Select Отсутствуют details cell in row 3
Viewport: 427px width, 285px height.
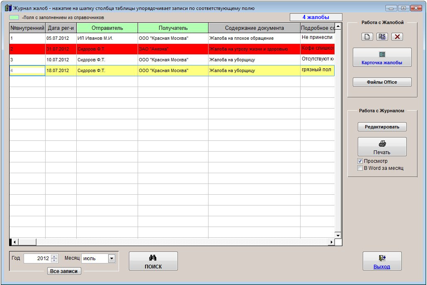[x=318, y=60]
